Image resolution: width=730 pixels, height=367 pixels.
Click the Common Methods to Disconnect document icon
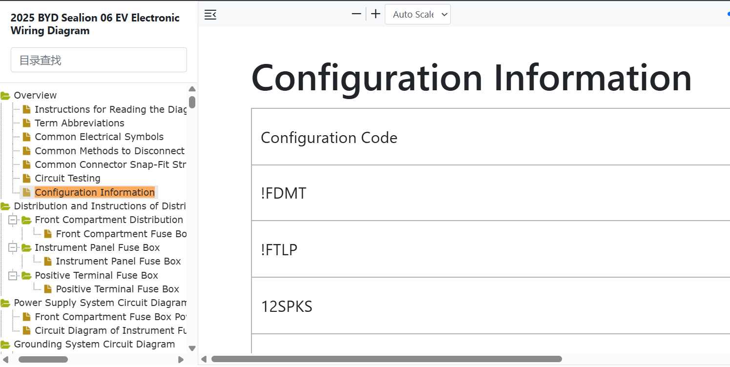tap(27, 151)
